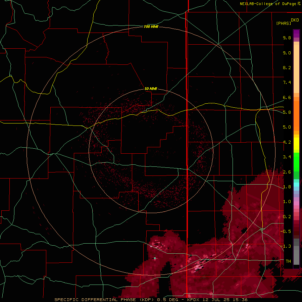Click the 3.4 scale value

287,157
